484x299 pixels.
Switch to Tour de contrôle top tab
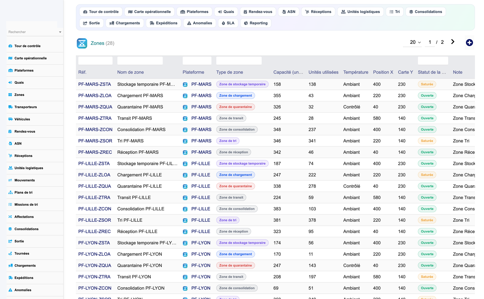point(101,12)
